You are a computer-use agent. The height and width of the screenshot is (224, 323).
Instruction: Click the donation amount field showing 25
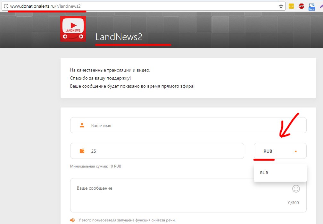[x=157, y=151]
